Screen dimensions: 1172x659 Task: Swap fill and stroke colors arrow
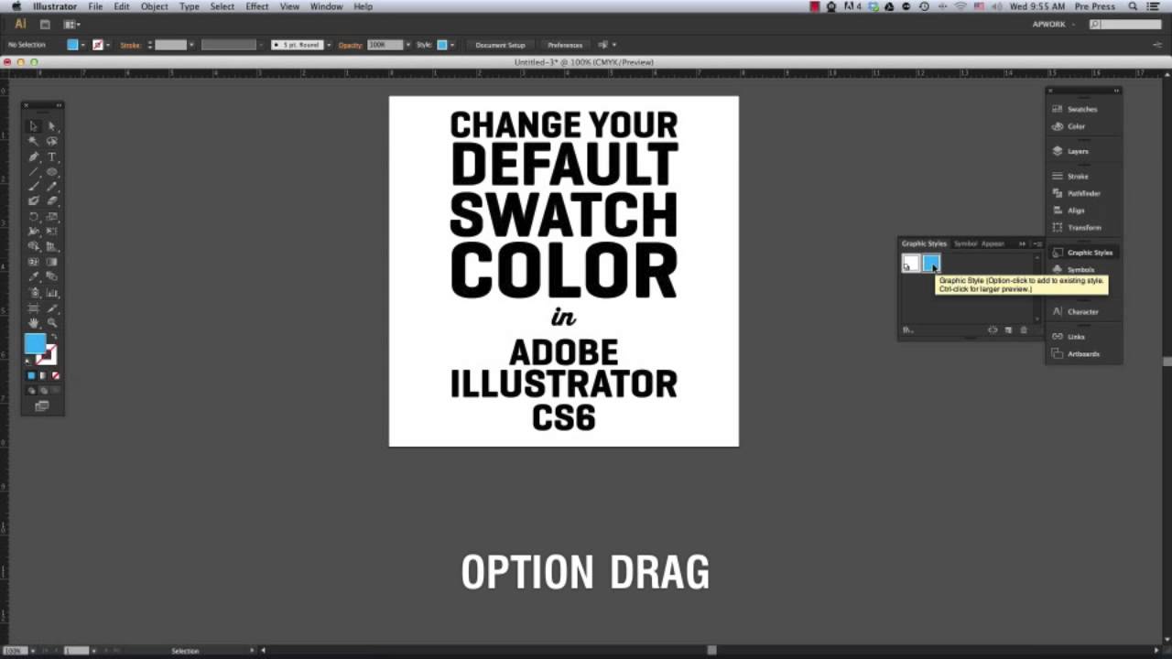point(54,337)
